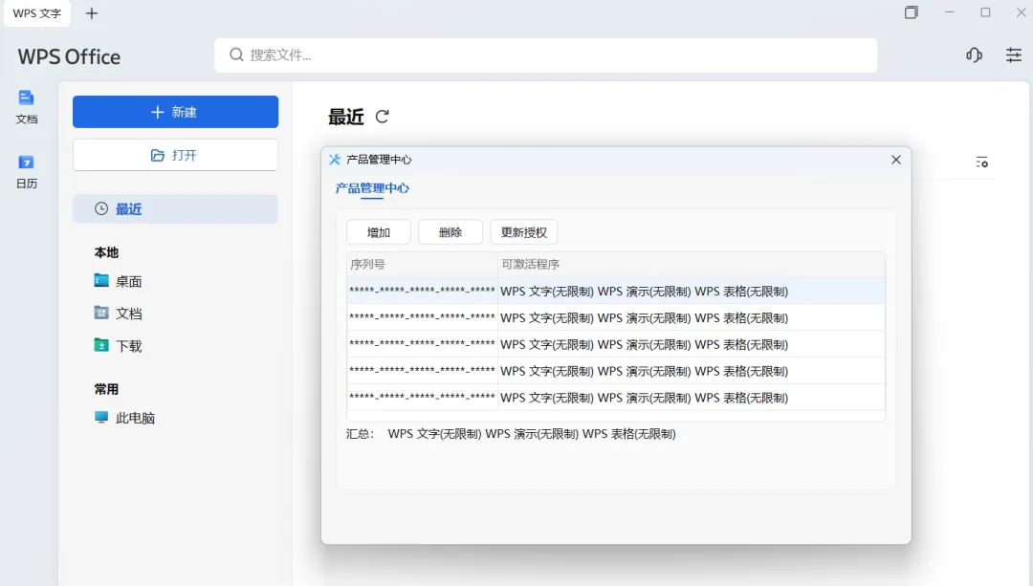Click the list filter settings icon
Viewport: 1033px width, 586px height.
[981, 162]
